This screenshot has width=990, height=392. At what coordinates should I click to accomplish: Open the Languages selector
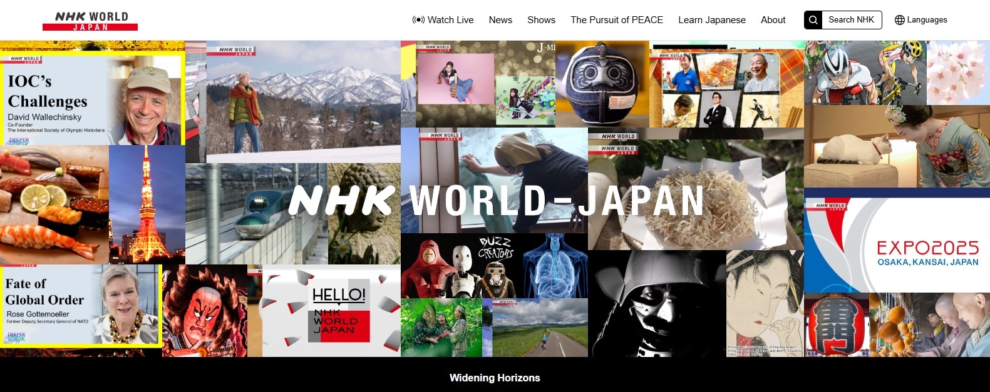pyautogui.click(x=920, y=20)
